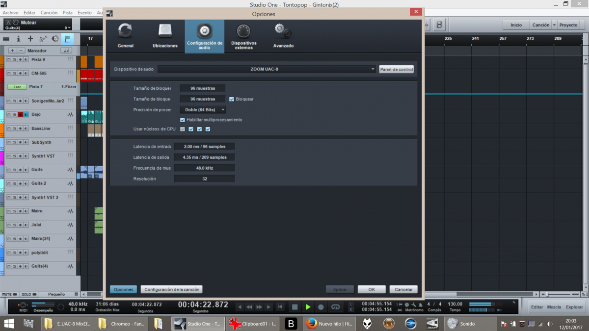Click the rewind button in transport
589x331 pixels.
point(249,307)
